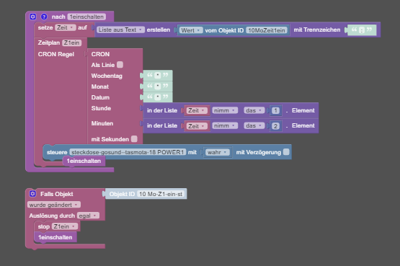
Task: Click the 'steuere' block label
Action: (57, 152)
